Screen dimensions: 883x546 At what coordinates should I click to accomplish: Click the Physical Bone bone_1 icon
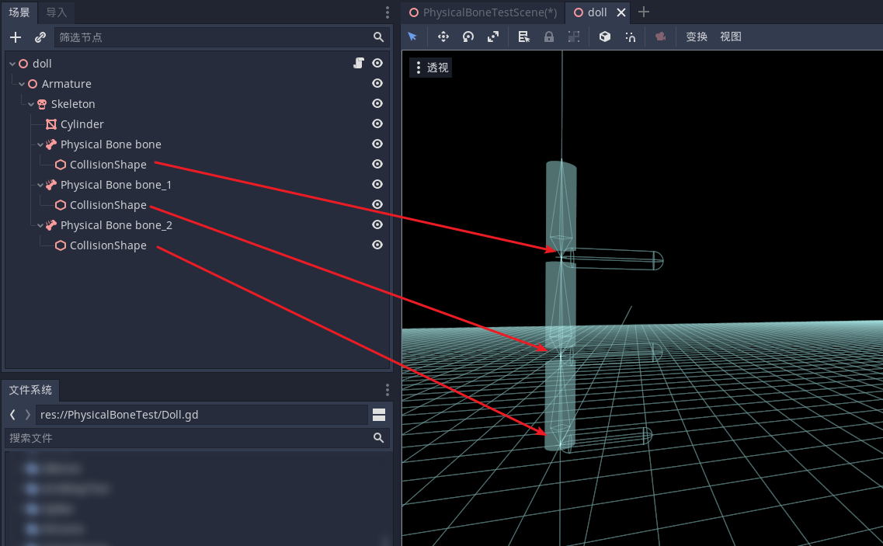(51, 185)
